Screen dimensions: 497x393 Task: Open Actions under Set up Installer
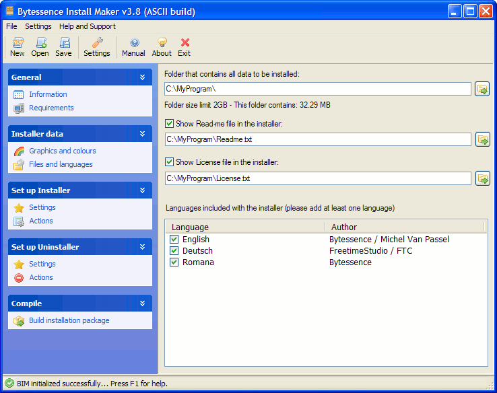click(41, 221)
